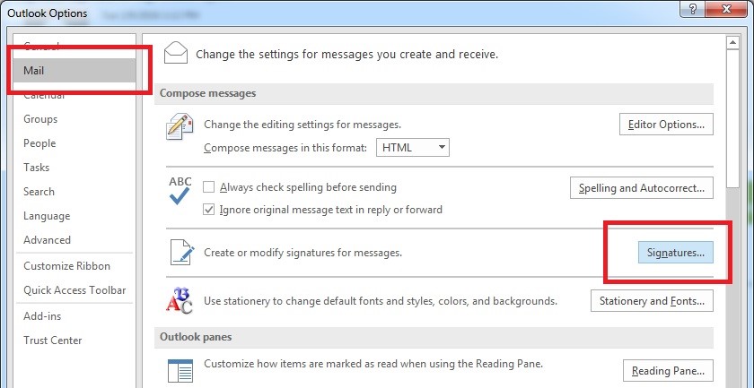Click 'Customize how items are marked as read' text

tap(373, 364)
